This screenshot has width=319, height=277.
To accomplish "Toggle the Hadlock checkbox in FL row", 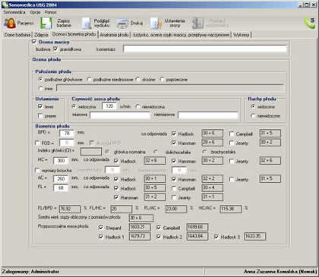I will coord(116,188).
